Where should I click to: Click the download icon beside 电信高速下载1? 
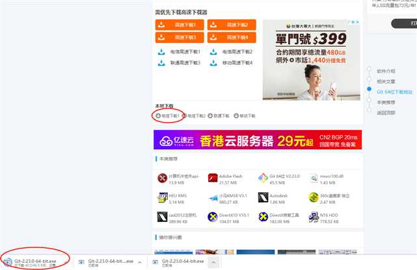[x=161, y=52]
